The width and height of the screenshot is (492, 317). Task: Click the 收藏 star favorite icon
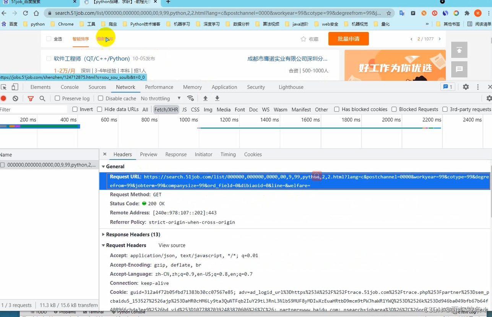pos(303,39)
